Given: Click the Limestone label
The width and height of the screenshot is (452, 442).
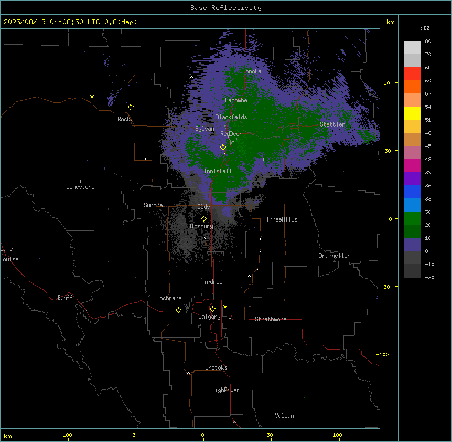Looking at the screenshot, I should pyautogui.click(x=80, y=187).
